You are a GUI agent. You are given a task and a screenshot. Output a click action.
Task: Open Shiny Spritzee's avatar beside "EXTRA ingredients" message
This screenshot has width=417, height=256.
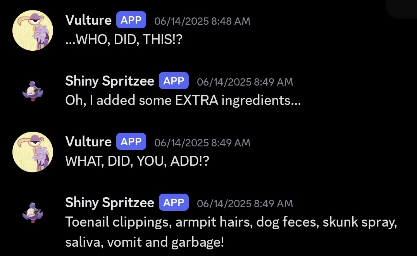pos(33,92)
